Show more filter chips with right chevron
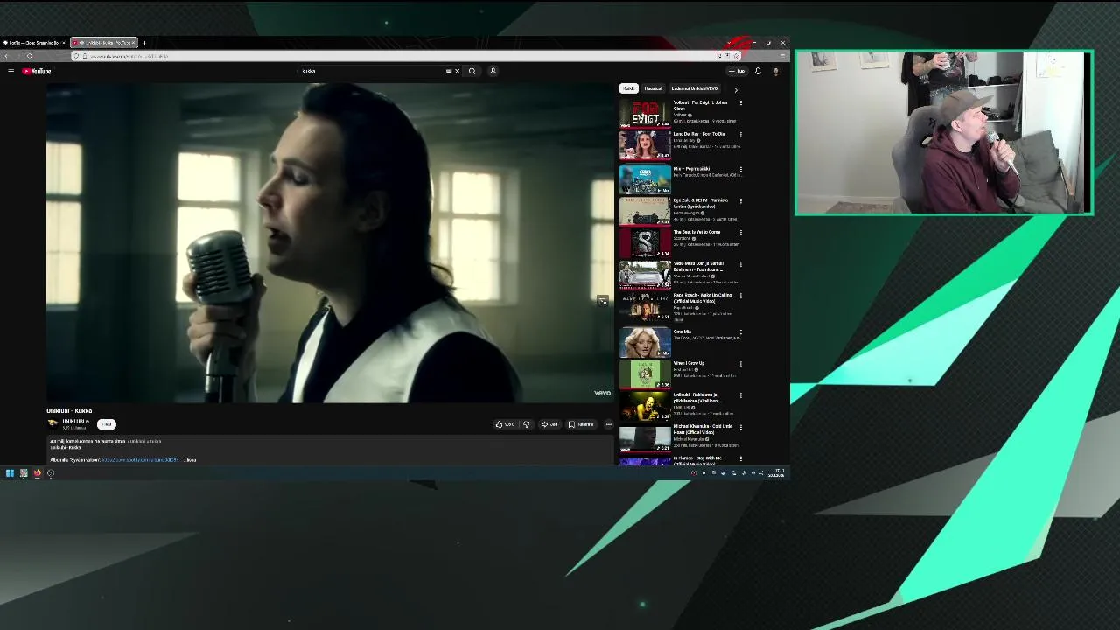This screenshot has height=630, width=1120. tap(736, 89)
